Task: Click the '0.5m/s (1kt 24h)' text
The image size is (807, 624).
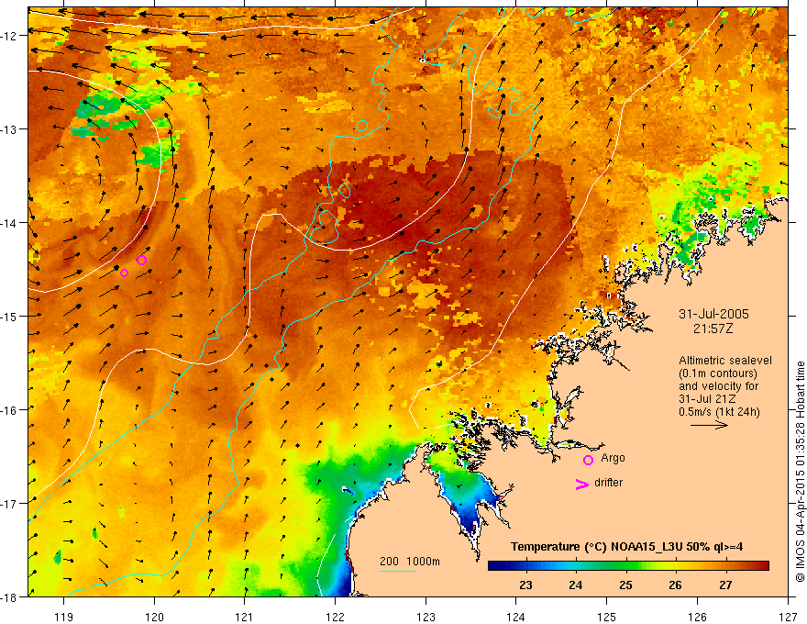Action: click(x=719, y=411)
